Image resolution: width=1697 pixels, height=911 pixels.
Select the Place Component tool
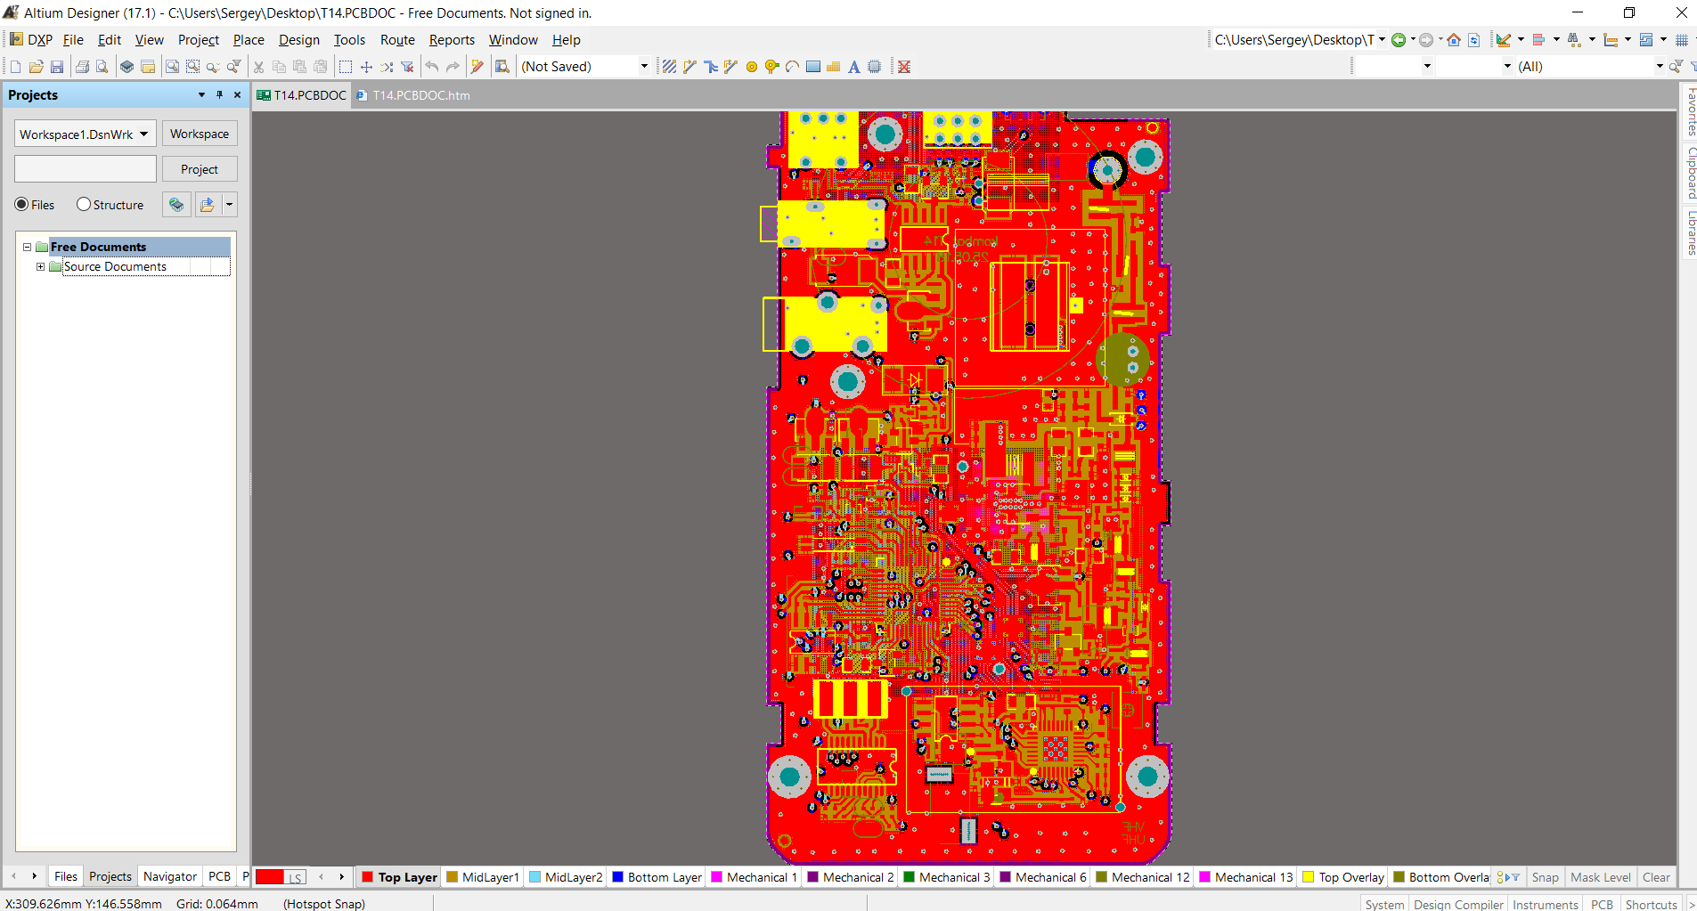click(874, 67)
